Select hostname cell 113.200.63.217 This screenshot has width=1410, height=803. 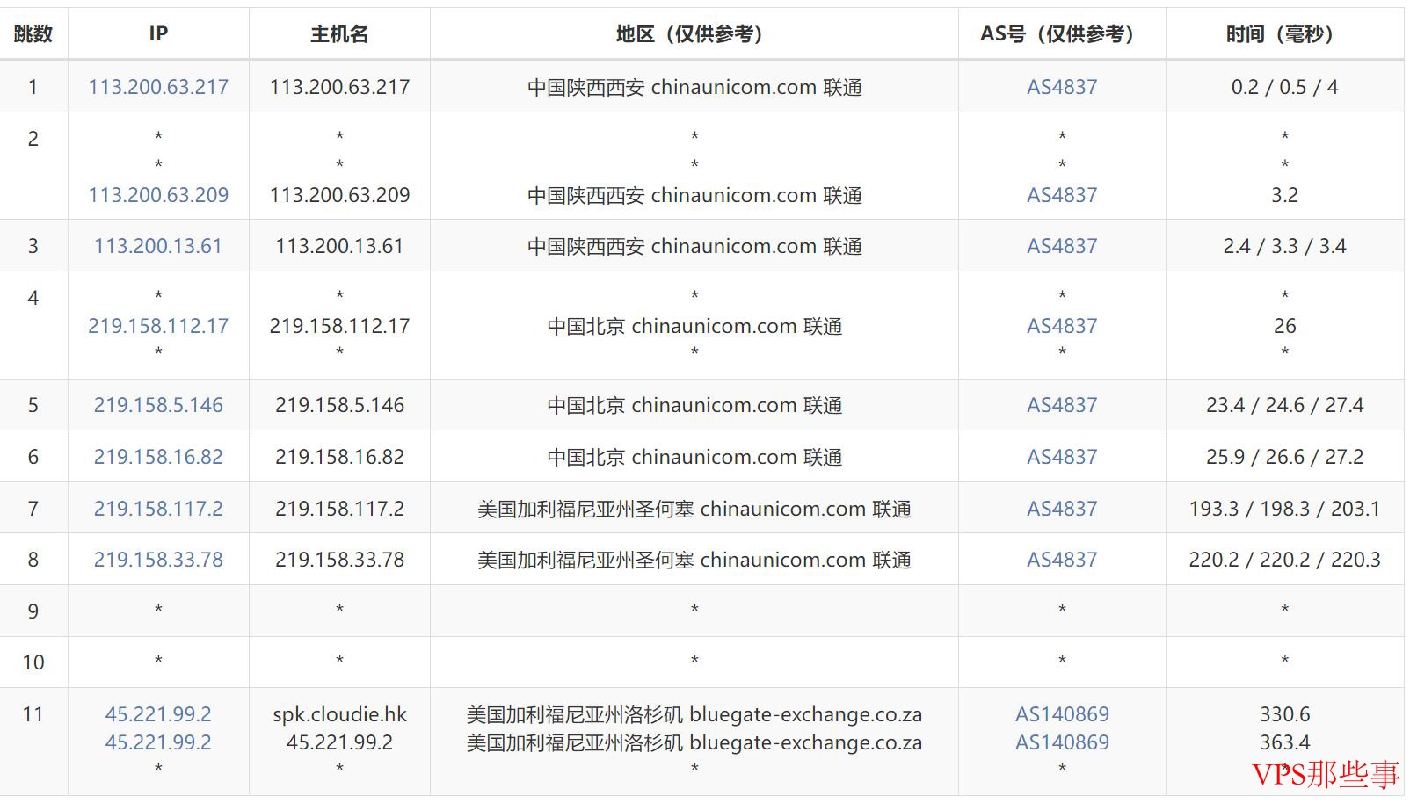tap(339, 87)
